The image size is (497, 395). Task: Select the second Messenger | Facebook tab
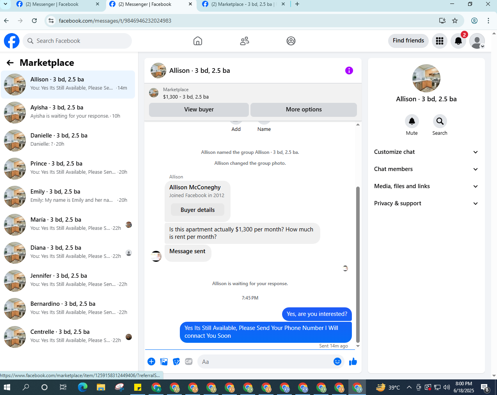[151, 4]
